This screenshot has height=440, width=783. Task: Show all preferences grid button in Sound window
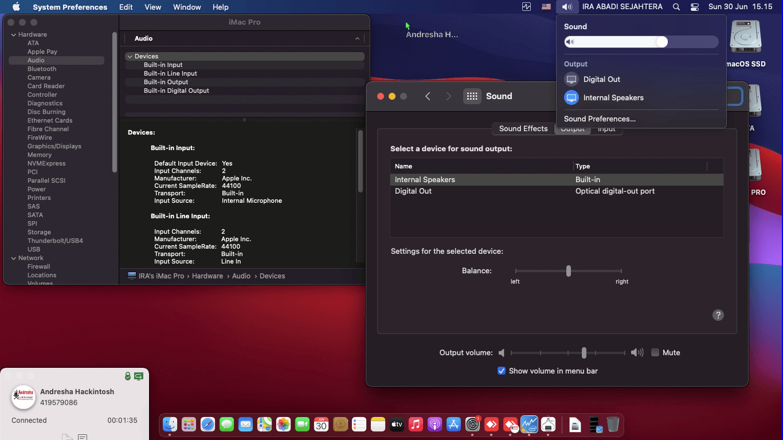472,96
